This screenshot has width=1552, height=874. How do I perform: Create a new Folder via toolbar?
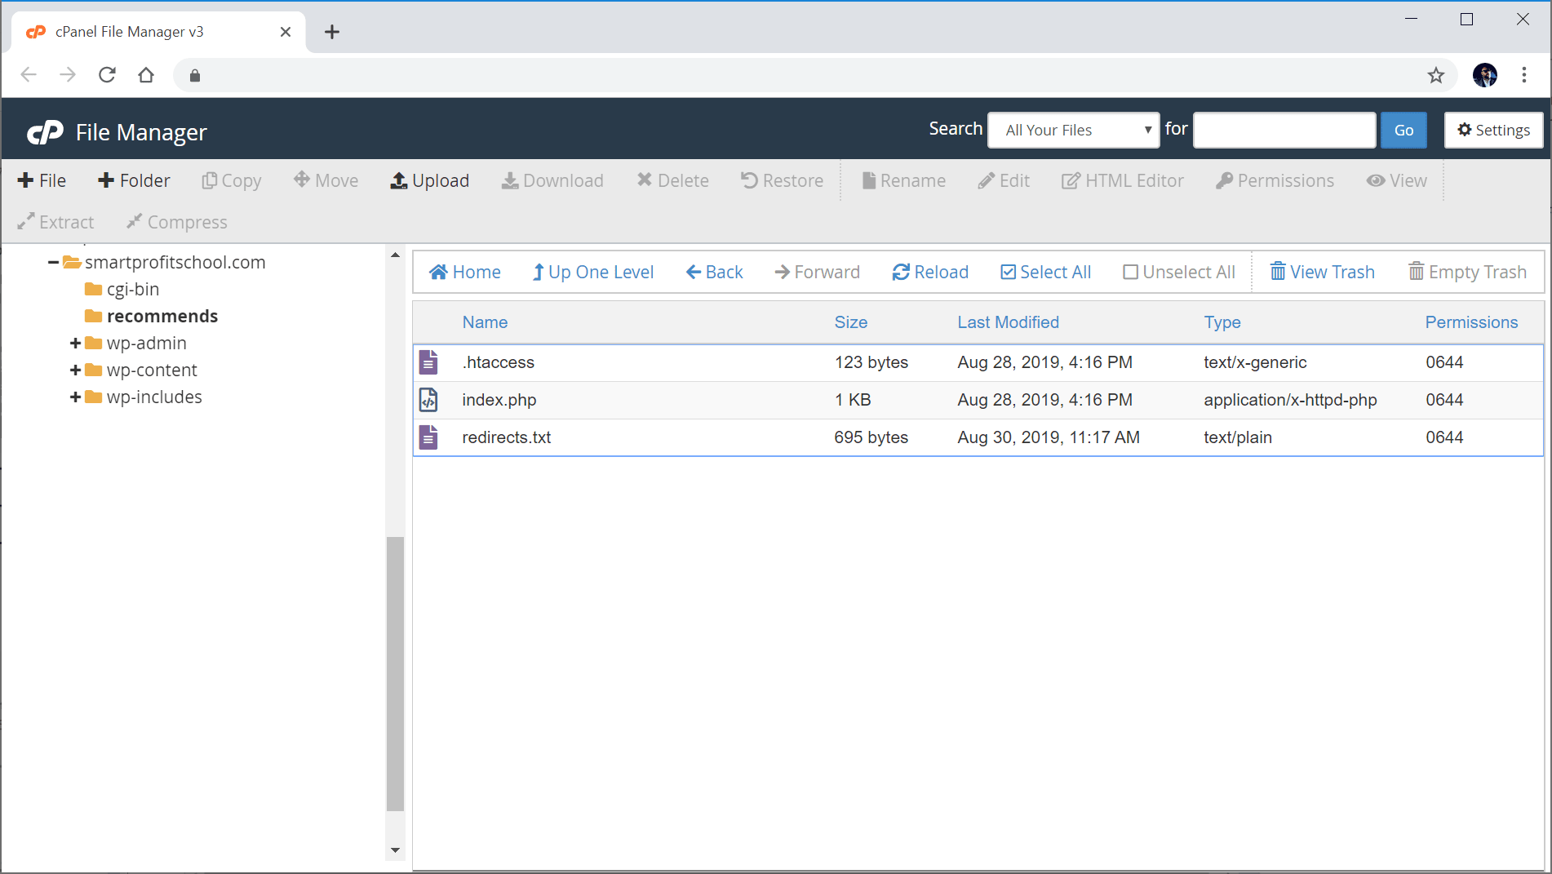click(x=134, y=180)
